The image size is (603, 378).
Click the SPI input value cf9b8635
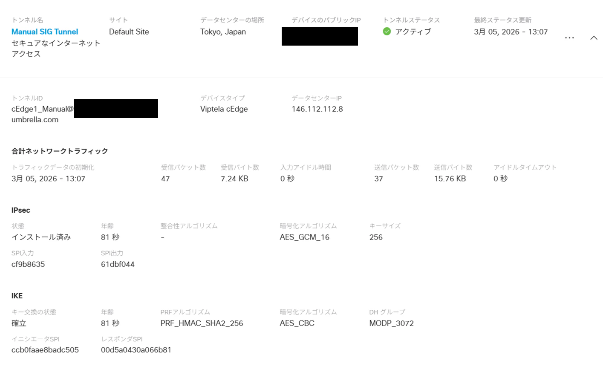click(28, 264)
